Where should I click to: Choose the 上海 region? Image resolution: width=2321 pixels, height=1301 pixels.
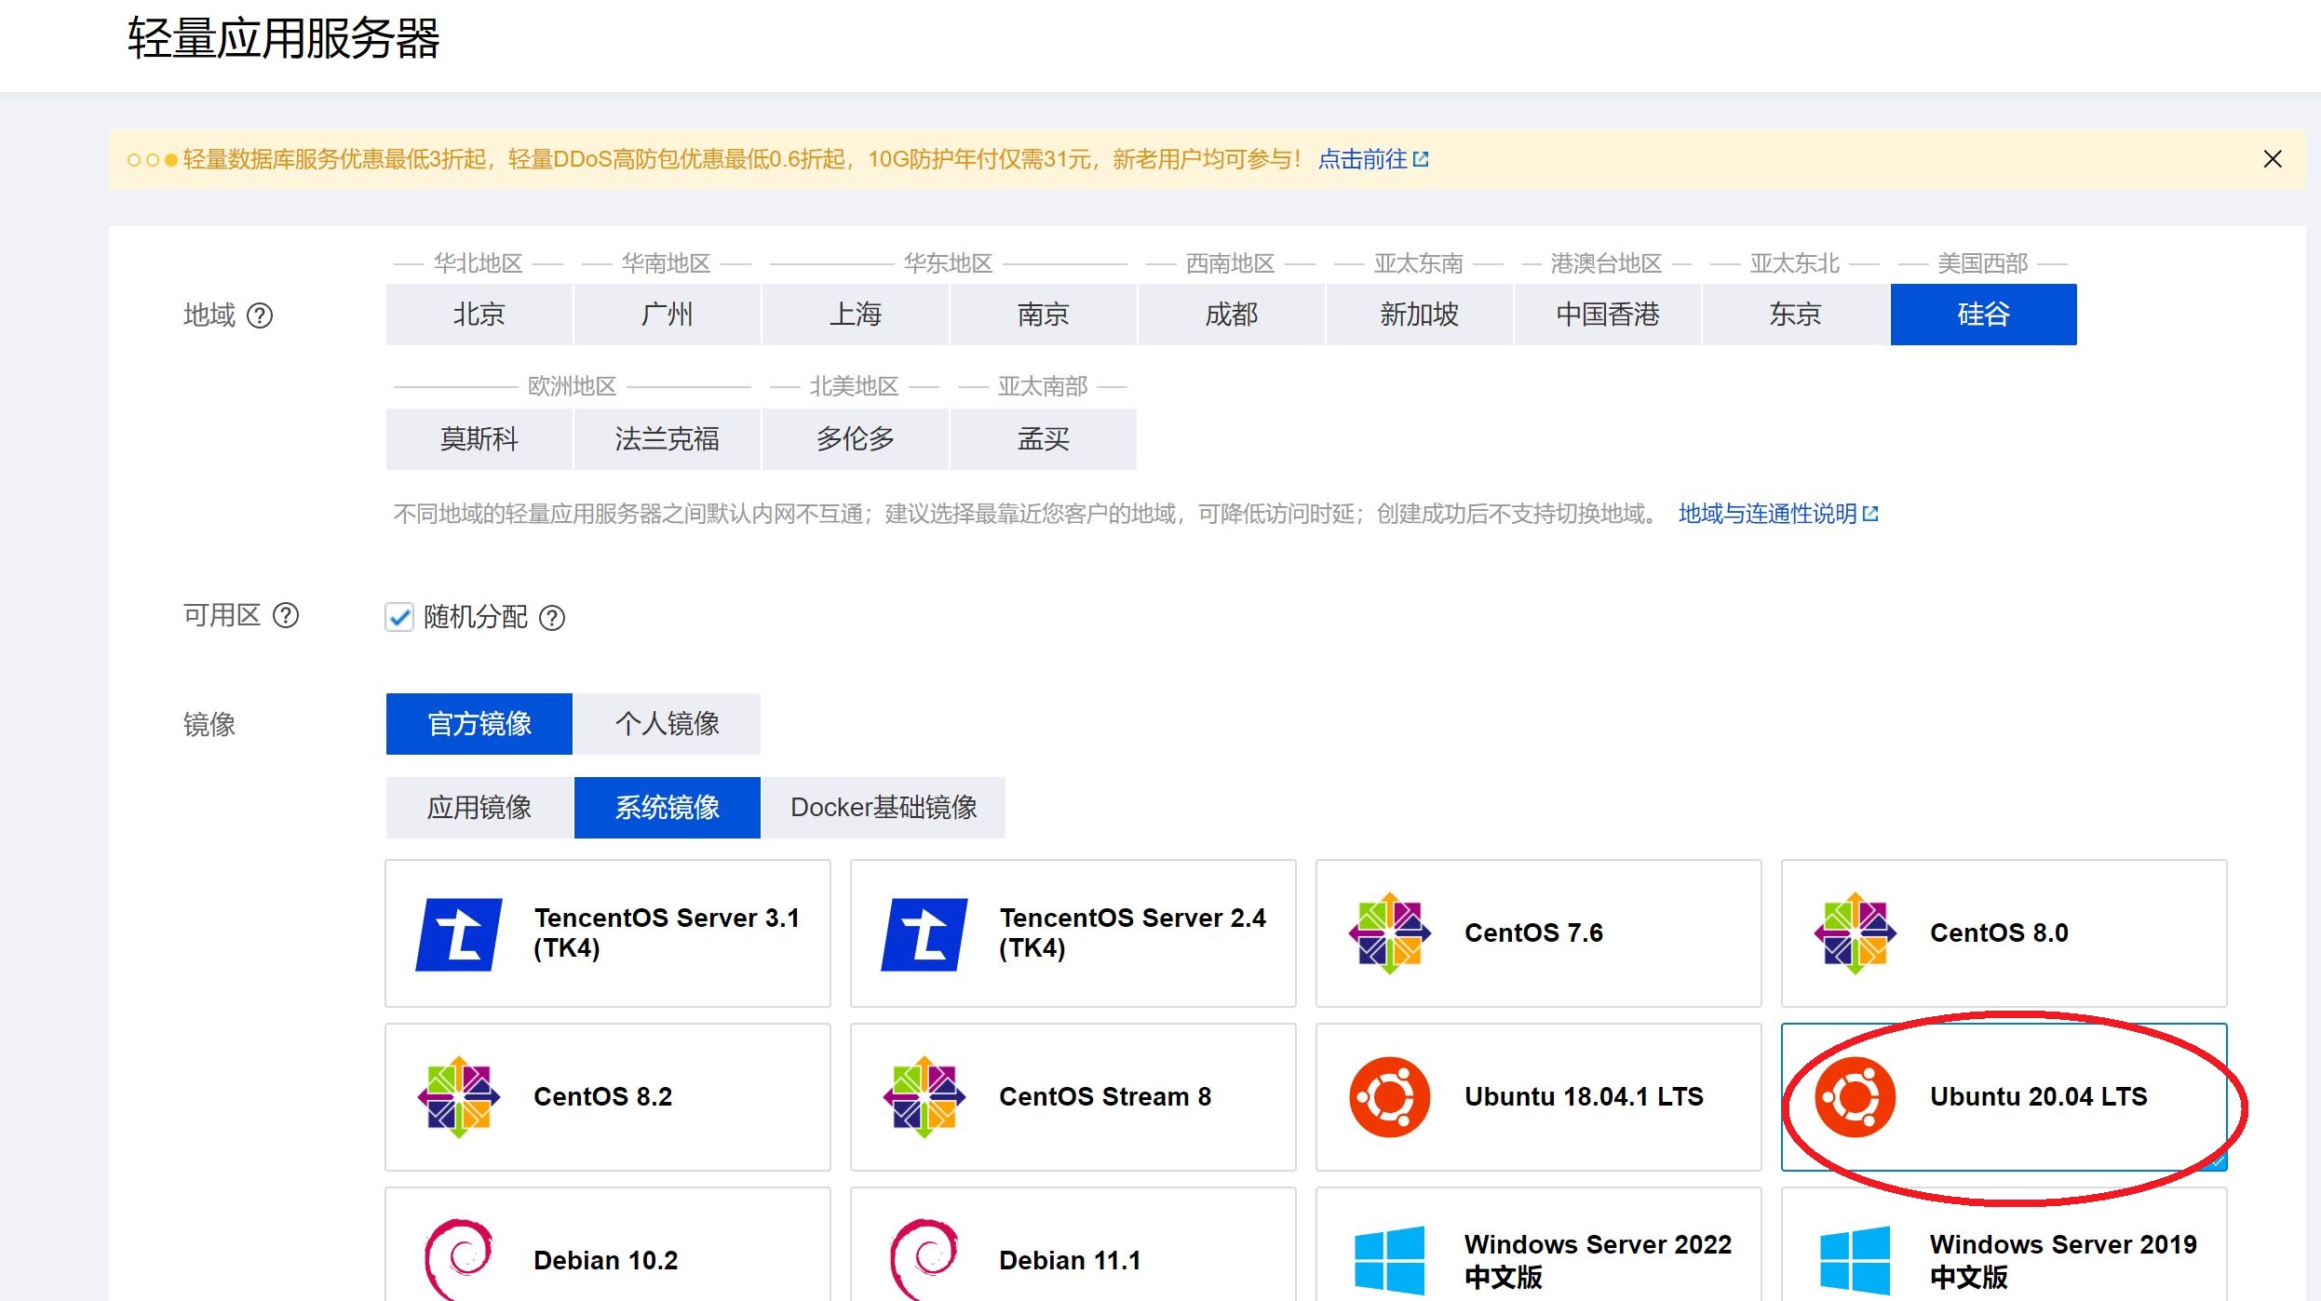pyautogui.click(x=855, y=315)
